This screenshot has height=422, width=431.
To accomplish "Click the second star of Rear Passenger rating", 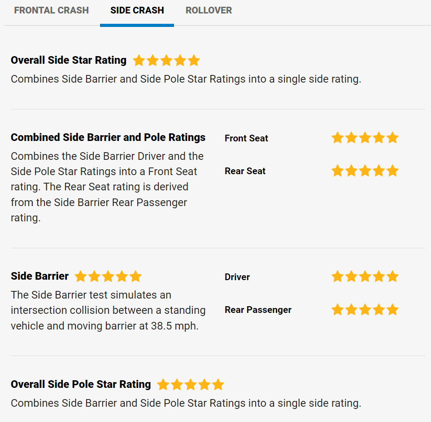I will [x=351, y=309].
